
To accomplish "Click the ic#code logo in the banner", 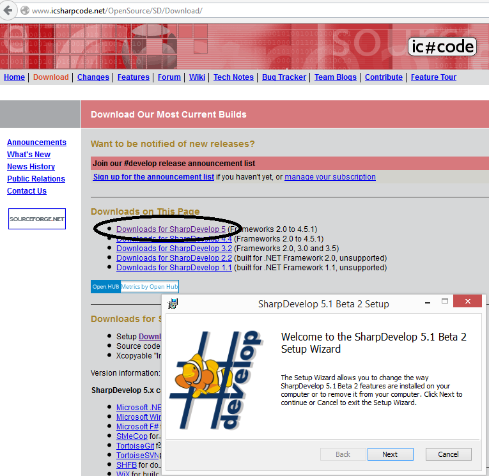I will click(442, 46).
